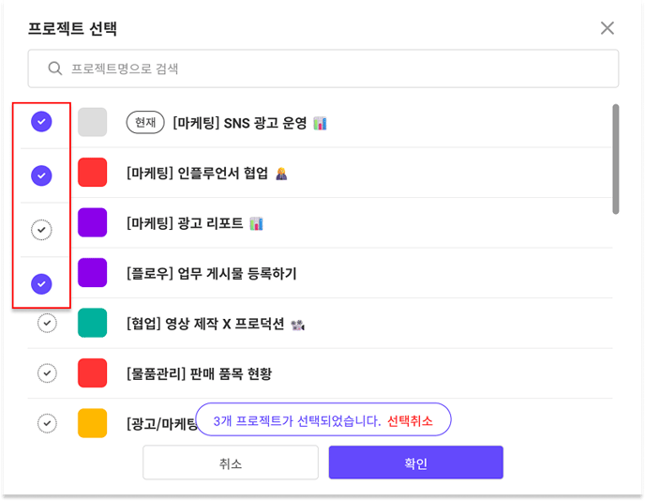Click the gray color swatch of SNS 광고 운영
The height and width of the screenshot is (501, 645).
pos(93,122)
